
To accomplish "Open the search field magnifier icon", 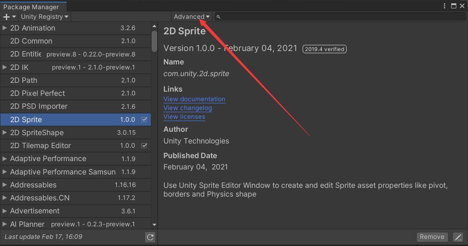I will click(218, 17).
